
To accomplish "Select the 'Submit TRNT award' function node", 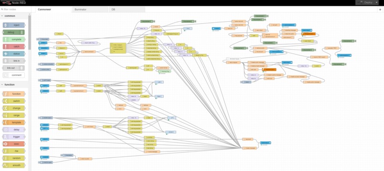I will coord(319,57).
